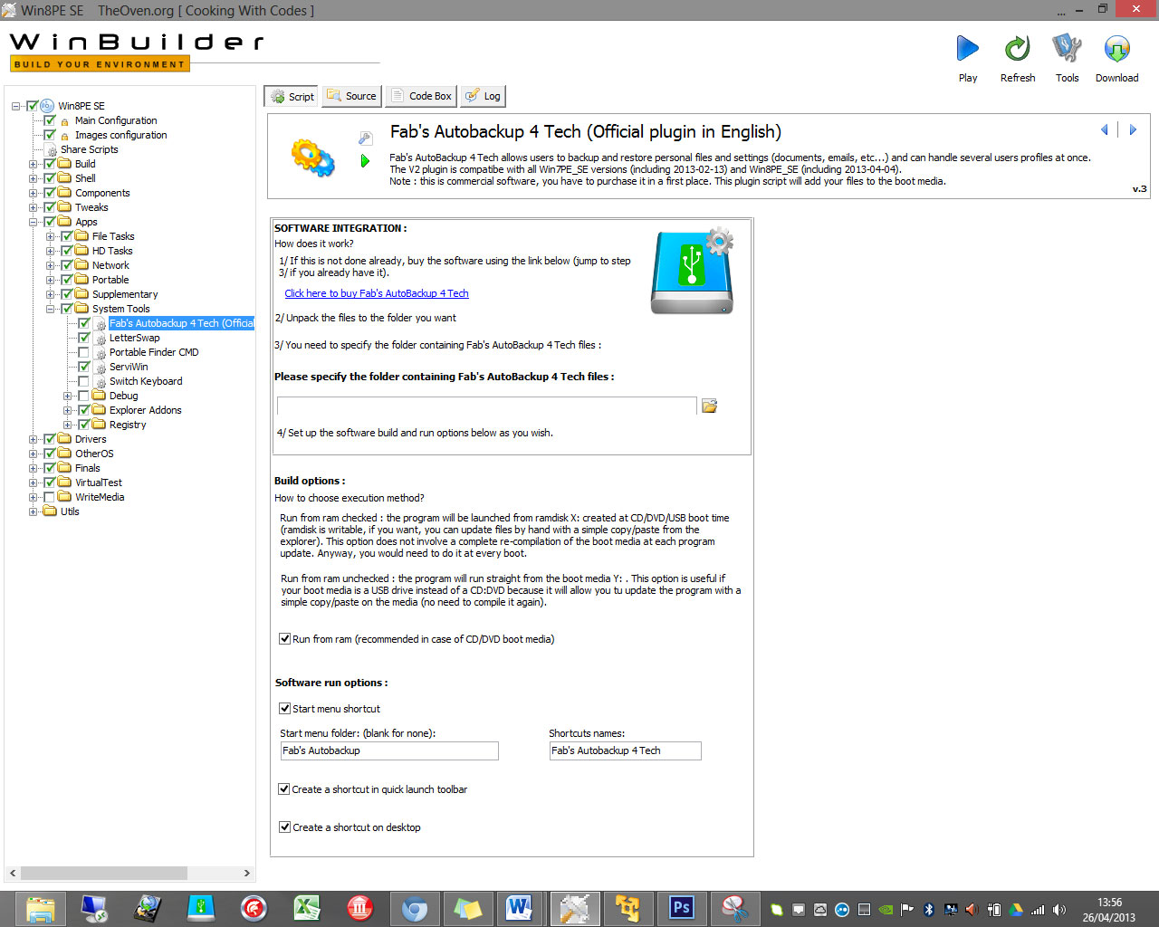Open Click here to buy Fab's AutoBackup link
This screenshot has height=927, width=1159.
[377, 293]
